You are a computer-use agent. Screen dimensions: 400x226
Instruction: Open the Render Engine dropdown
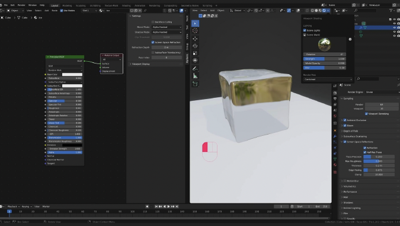point(382,92)
